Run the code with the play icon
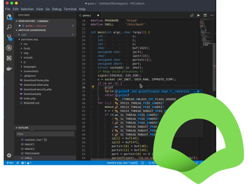This screenshot has height=186, width=248. coord(199,15)
